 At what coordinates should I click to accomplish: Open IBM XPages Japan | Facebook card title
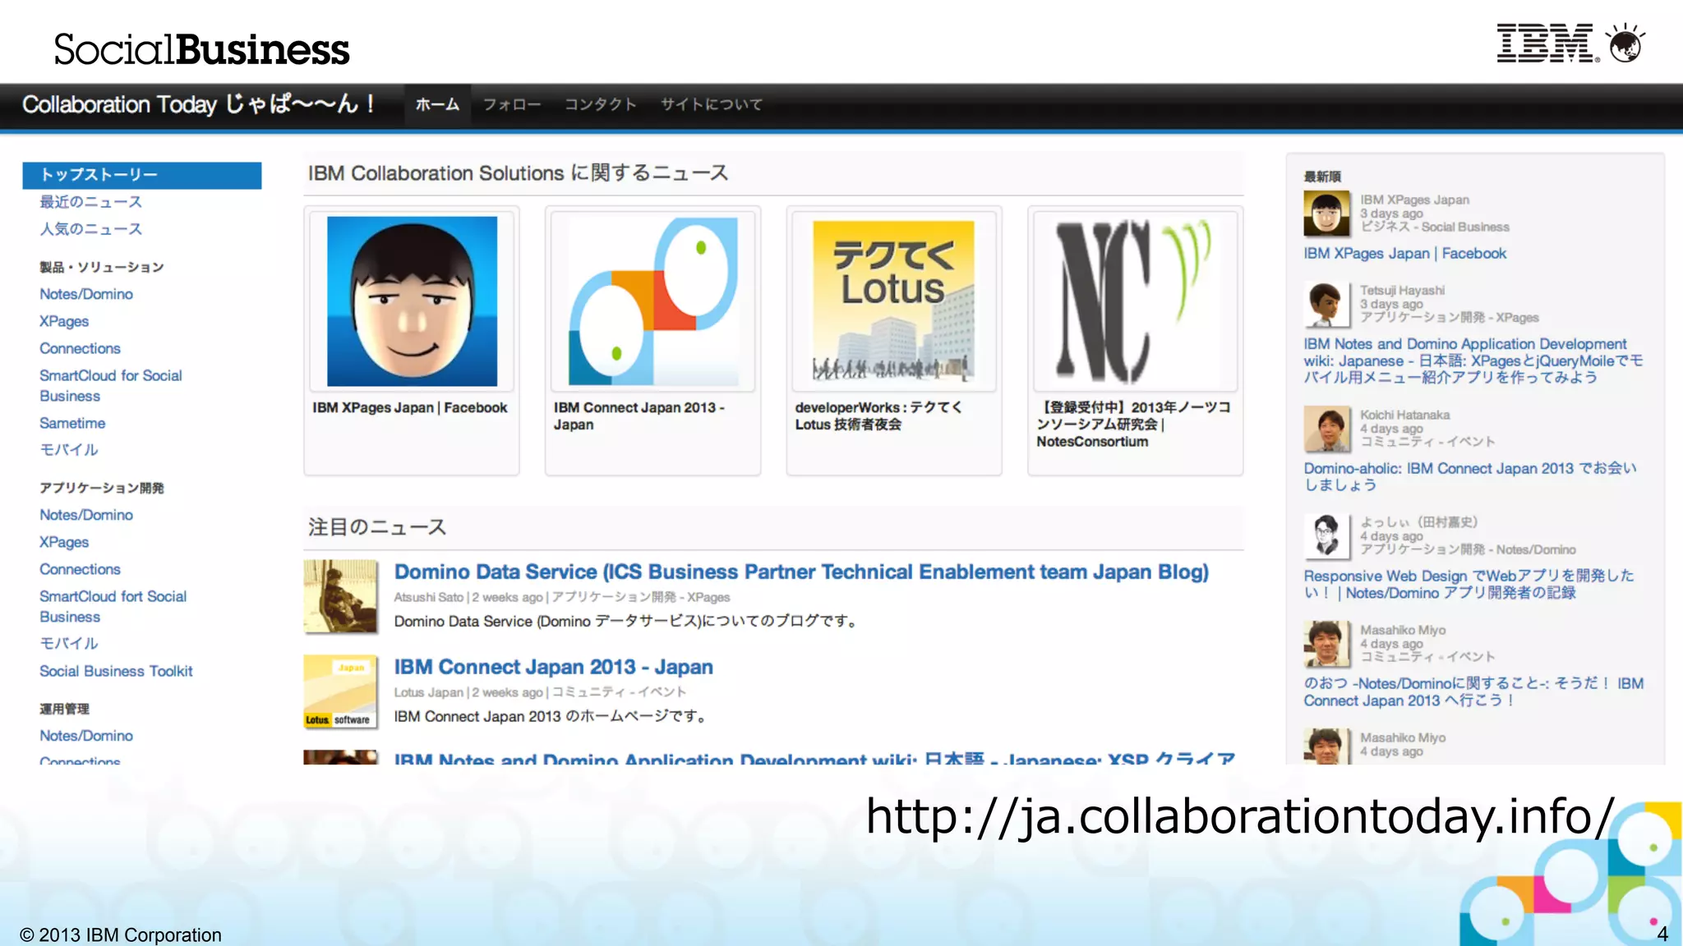[409, 408]
